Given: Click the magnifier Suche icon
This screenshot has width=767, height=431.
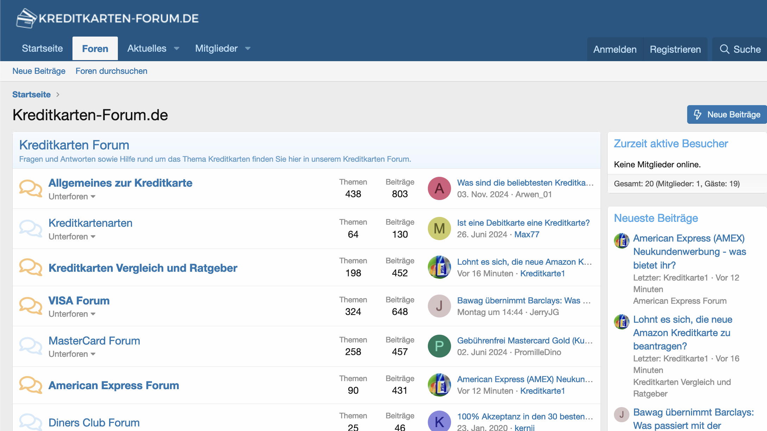Looking at the screenshot, I should coord(724,49).
